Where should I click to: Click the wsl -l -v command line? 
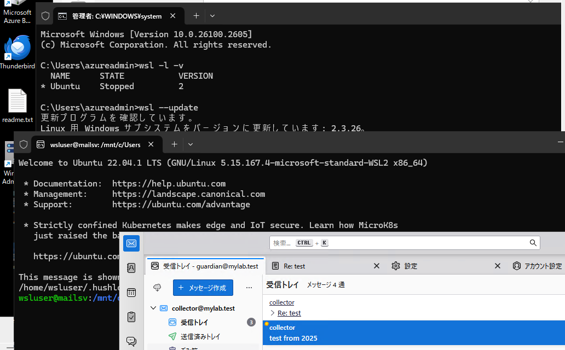(x=112, y=66)
